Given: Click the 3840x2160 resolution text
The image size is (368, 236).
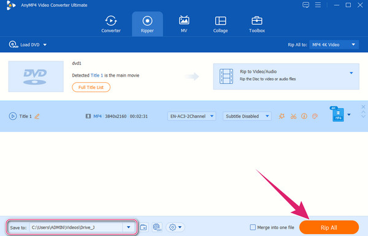Looking at the screenshot, I should [x=116, y=116].
